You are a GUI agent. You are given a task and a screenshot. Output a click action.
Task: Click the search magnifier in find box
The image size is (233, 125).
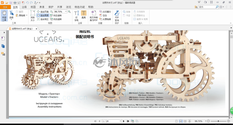click(x=217, y=7)
